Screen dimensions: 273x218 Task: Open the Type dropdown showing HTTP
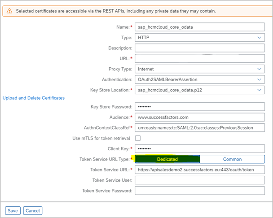pyautogui.click(x=200, y=38)
